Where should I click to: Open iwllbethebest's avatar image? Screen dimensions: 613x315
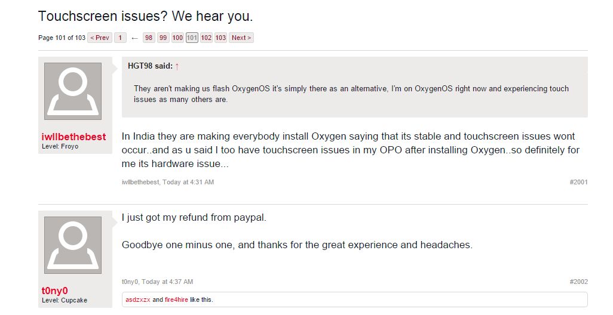point(73,91)
